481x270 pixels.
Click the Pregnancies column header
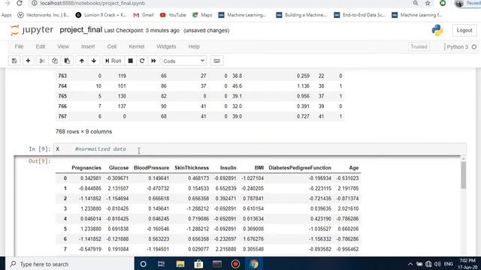(86, 168)
